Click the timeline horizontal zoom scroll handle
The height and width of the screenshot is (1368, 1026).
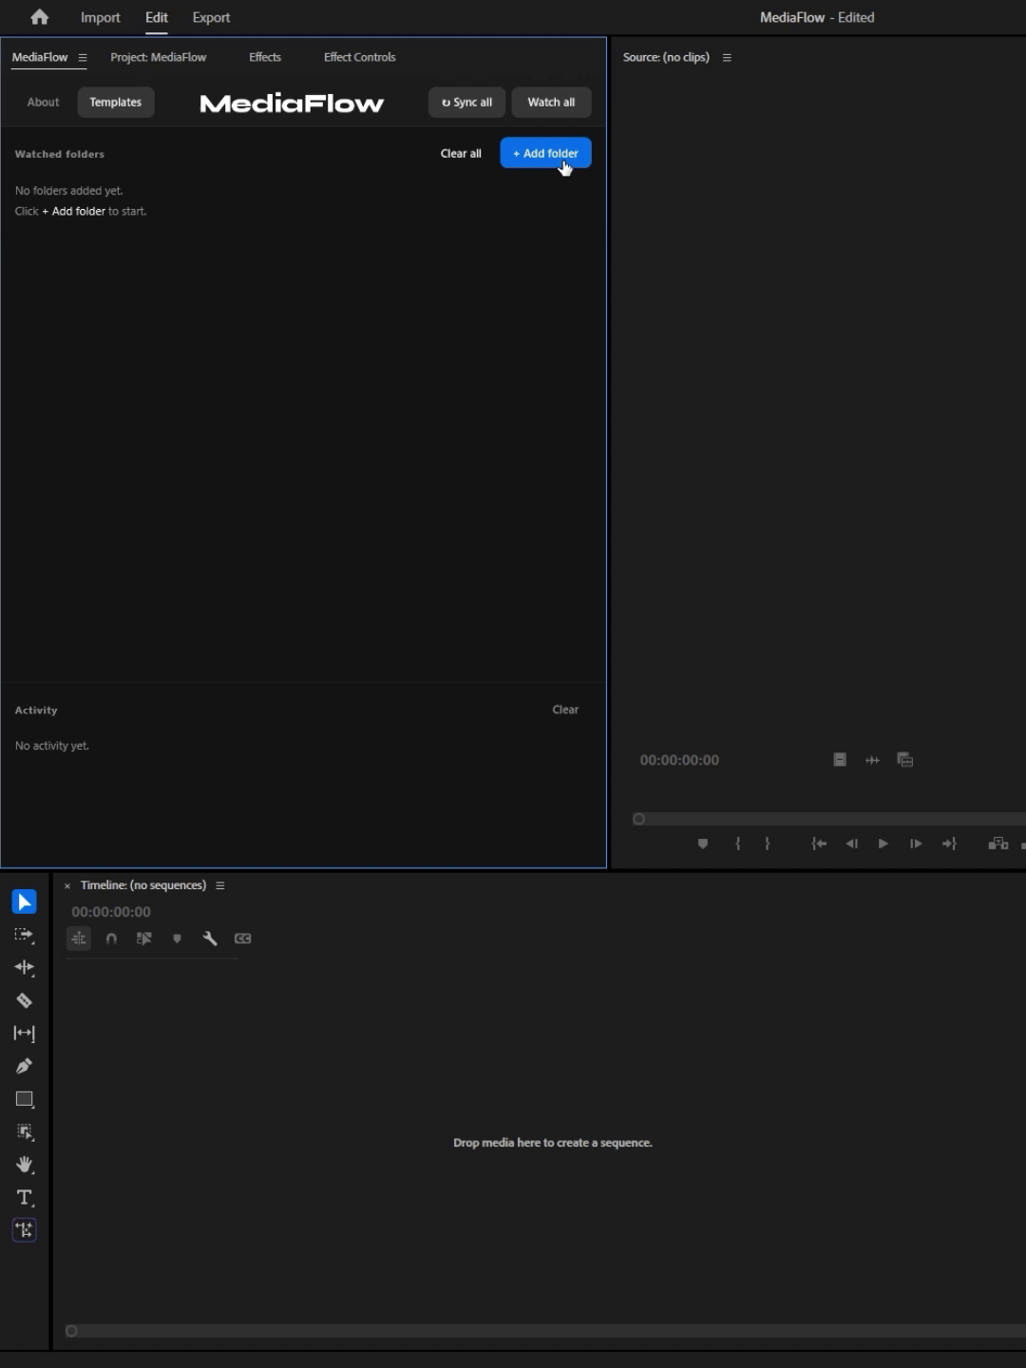(x=71, y=1331)
